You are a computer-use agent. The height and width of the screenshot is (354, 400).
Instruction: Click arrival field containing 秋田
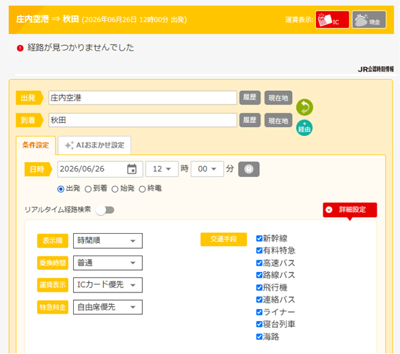tap(143, 120)
